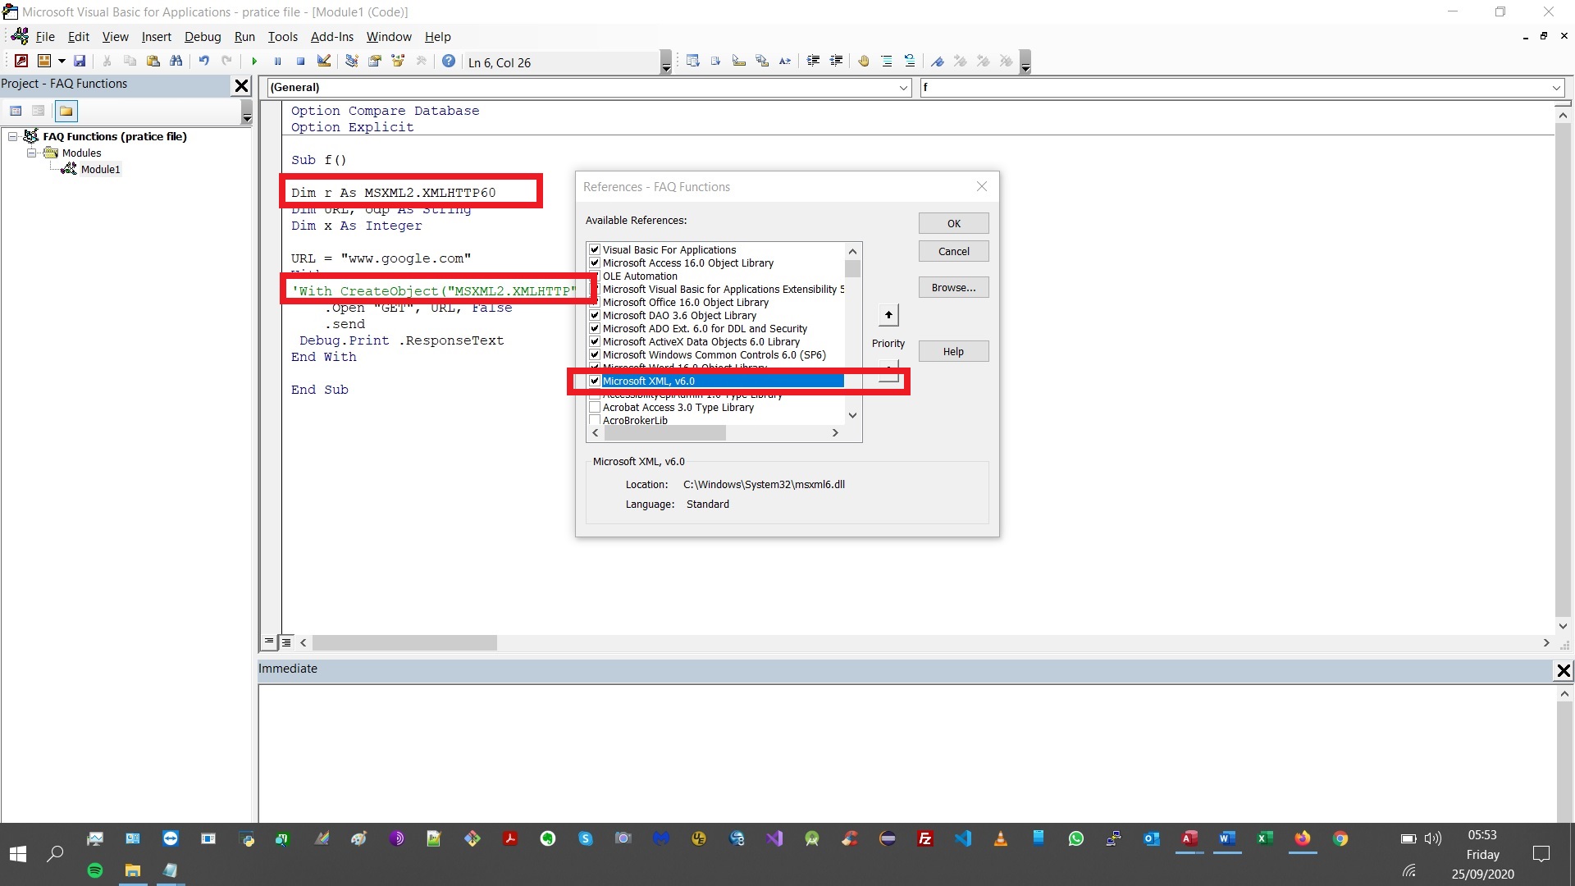This screenshot has width=1575, height=886.
Task: Click the Design Mode icon
Action: pos(324,62)
